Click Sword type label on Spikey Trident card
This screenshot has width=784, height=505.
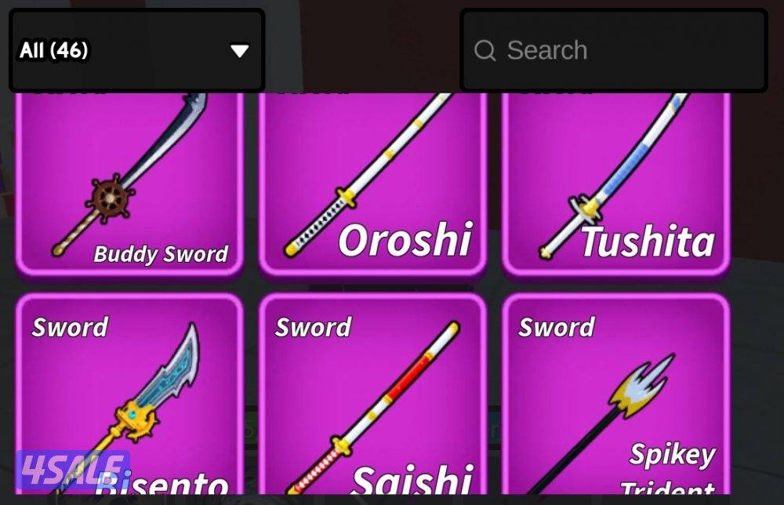pyautogui.click(x=557, y=328)
